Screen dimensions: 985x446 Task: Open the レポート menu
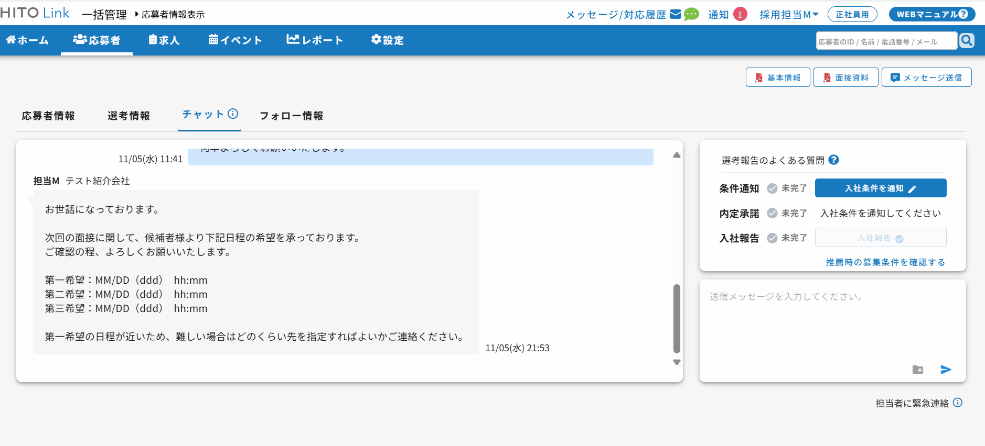pyautogui.click(x=315, y=40)
